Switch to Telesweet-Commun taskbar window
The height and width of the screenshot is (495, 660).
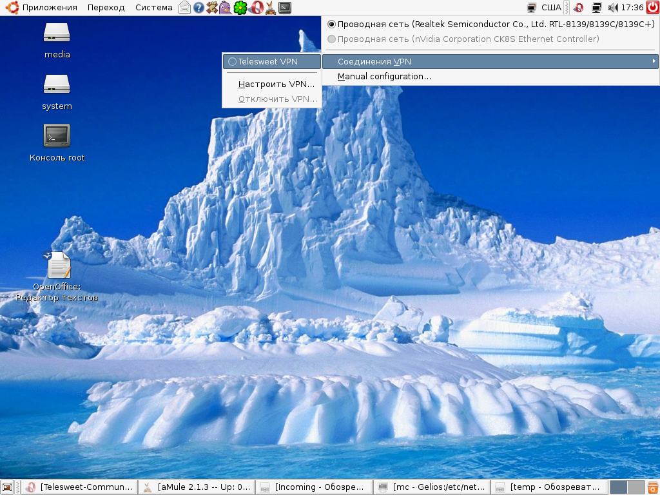click(x=79, y=487)
